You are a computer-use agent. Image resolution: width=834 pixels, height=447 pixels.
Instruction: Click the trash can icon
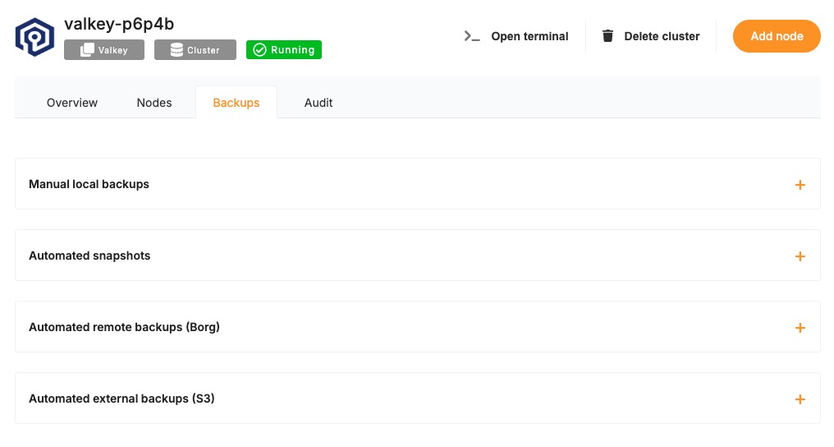[607, 36]
